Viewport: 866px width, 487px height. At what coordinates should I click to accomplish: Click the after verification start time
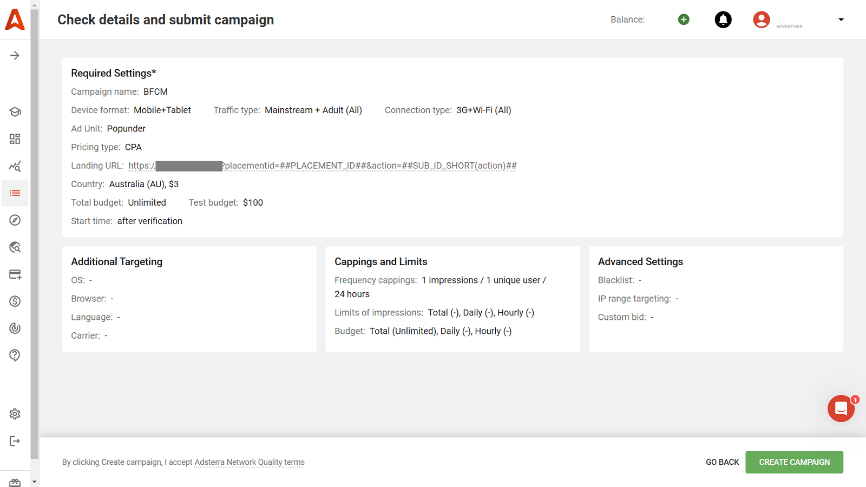point(150,221)
